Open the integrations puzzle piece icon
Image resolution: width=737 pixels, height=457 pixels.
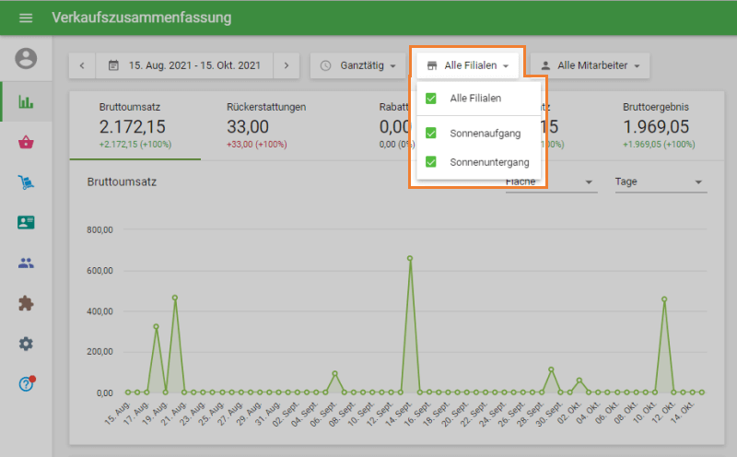[26, 303]
